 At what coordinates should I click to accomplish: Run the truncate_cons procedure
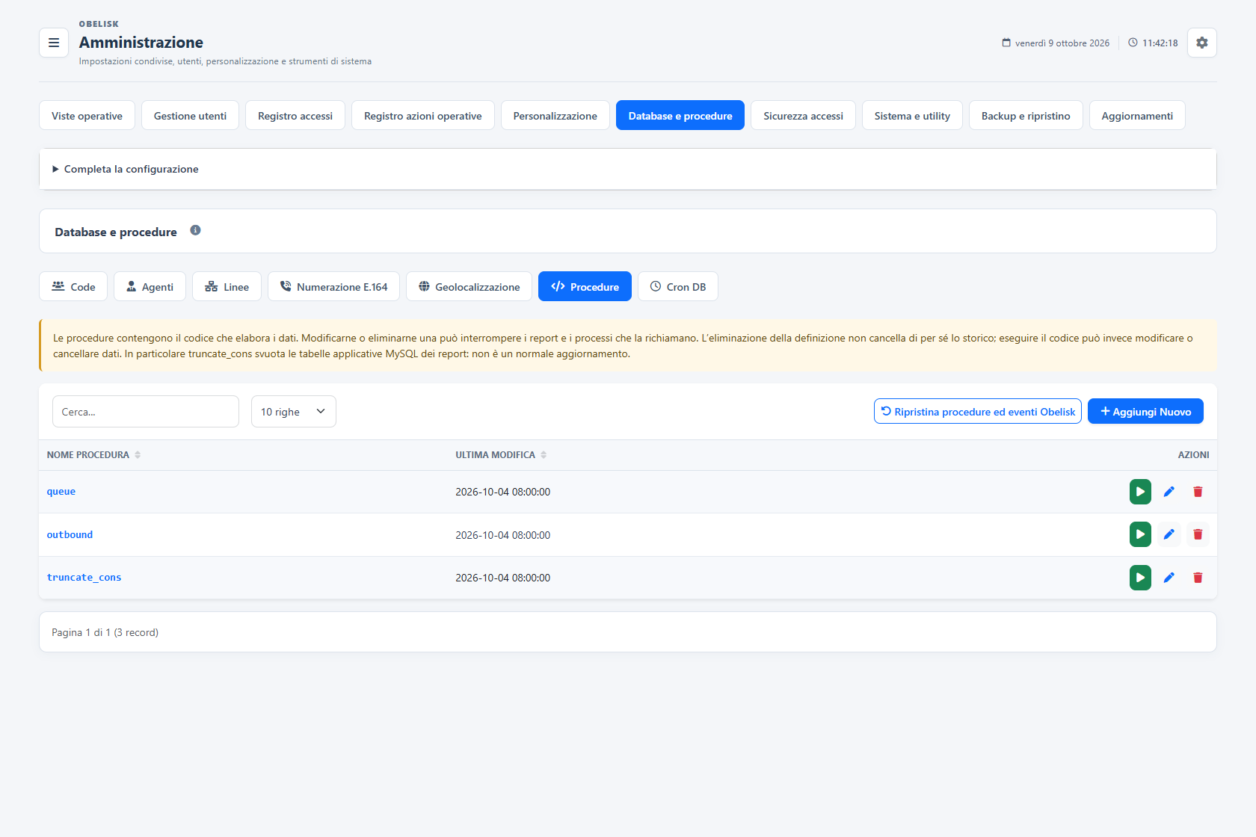click(x=1140, y=578)
